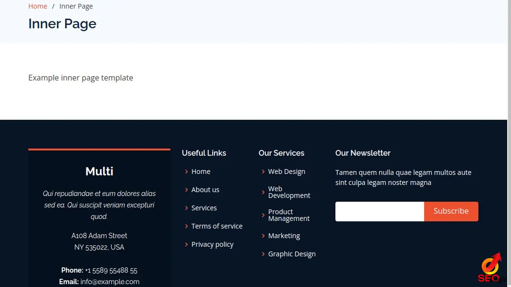Click the page's vertical scrollbar

click(x=509, y=116)
